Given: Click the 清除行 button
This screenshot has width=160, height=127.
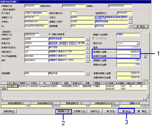Looking at the screenshot, I should [95, 111].
